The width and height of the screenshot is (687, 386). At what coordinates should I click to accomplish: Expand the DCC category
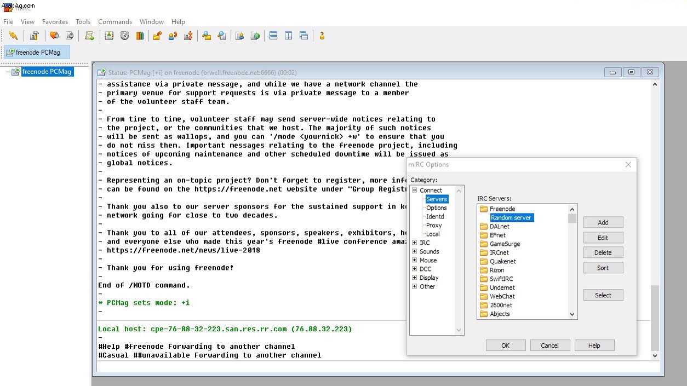point(415,269)
